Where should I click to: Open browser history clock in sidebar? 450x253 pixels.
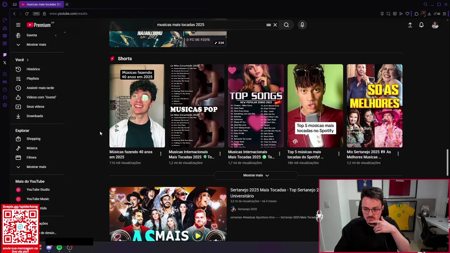(x=5, y=90)
